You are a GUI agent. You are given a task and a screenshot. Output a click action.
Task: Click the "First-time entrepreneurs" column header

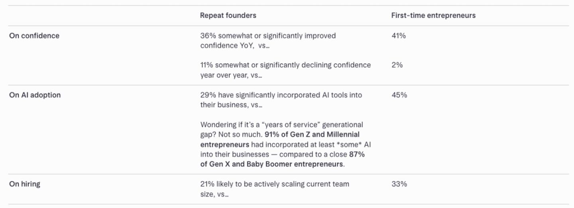[x=433, y=15]
